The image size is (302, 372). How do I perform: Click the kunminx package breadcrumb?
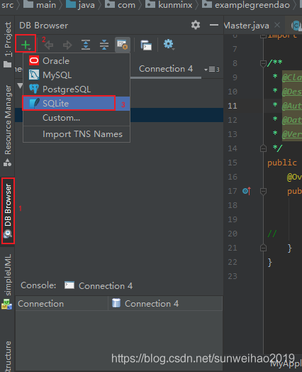(169, 5)
